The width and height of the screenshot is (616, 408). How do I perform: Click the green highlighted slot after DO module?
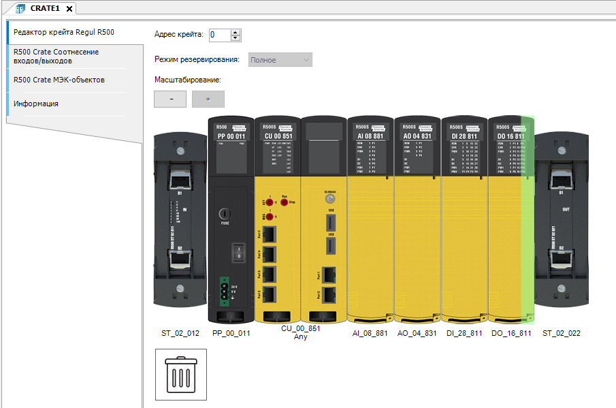click(528, 218)
